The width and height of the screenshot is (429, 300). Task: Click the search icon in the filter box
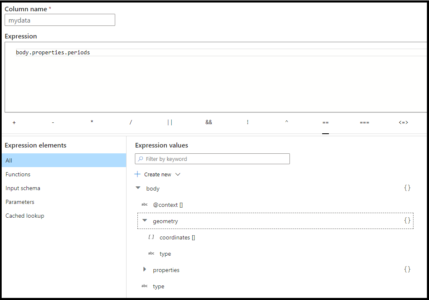pos(141,158)
